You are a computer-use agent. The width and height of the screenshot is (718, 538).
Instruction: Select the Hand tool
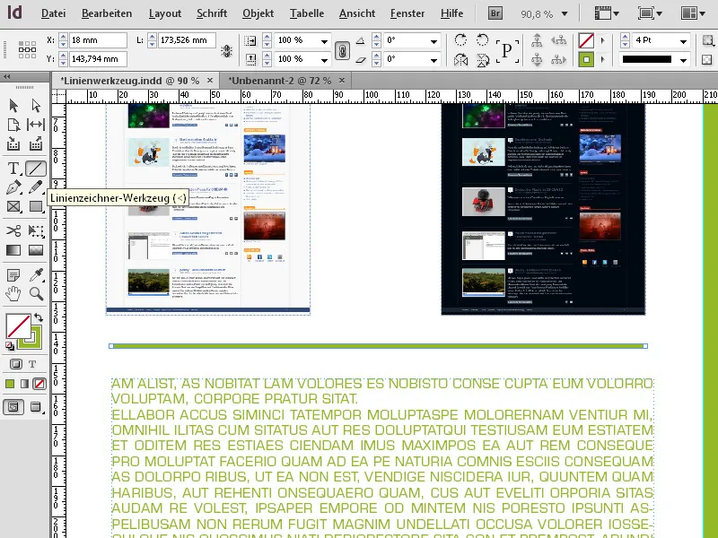(13, 293)
